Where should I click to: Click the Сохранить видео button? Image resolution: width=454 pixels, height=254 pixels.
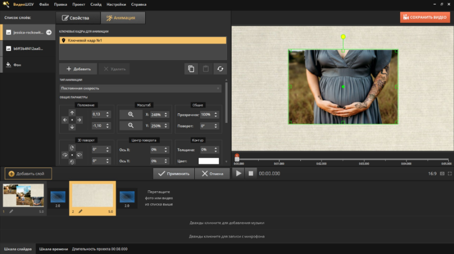point(425,17)
